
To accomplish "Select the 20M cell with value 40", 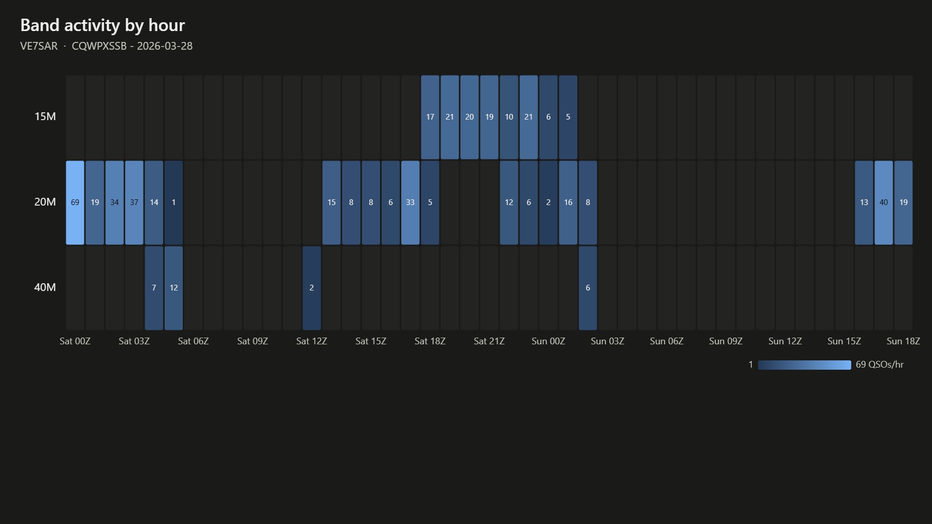I will (884, 202).
